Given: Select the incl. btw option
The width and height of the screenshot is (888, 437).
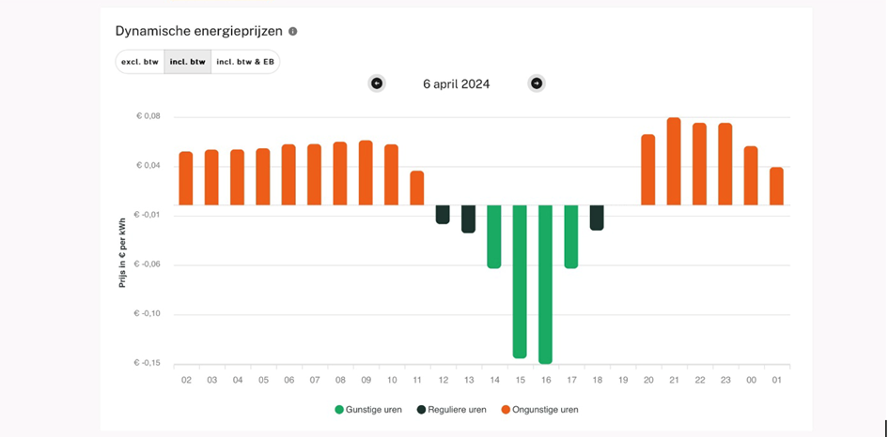Looking at the screenshot, I should point(187,62).
